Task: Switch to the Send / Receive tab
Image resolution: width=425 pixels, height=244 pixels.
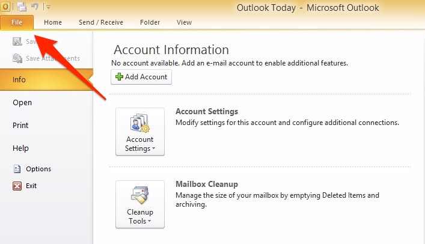Action: coord(101,22)
